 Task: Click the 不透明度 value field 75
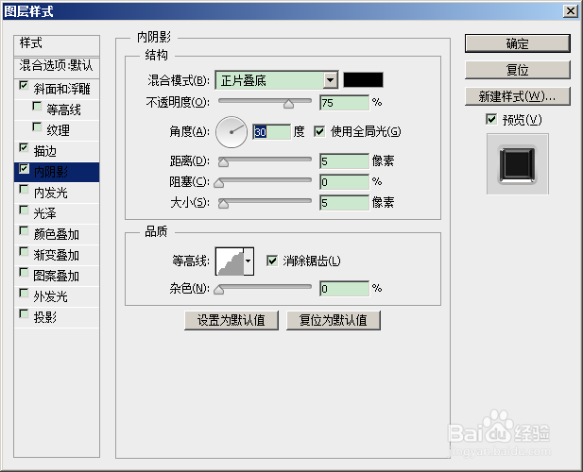tap(344, 103)
